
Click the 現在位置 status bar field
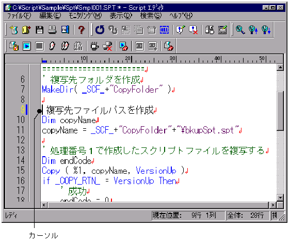click(x=188, y=216)
